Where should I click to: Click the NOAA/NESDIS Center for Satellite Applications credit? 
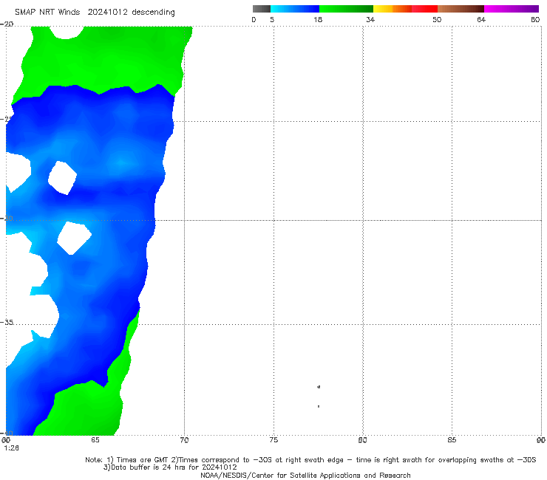point(305,476)
